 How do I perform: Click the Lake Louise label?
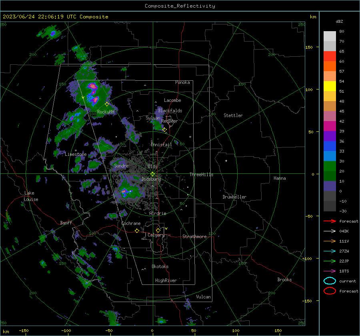(31, 196)
